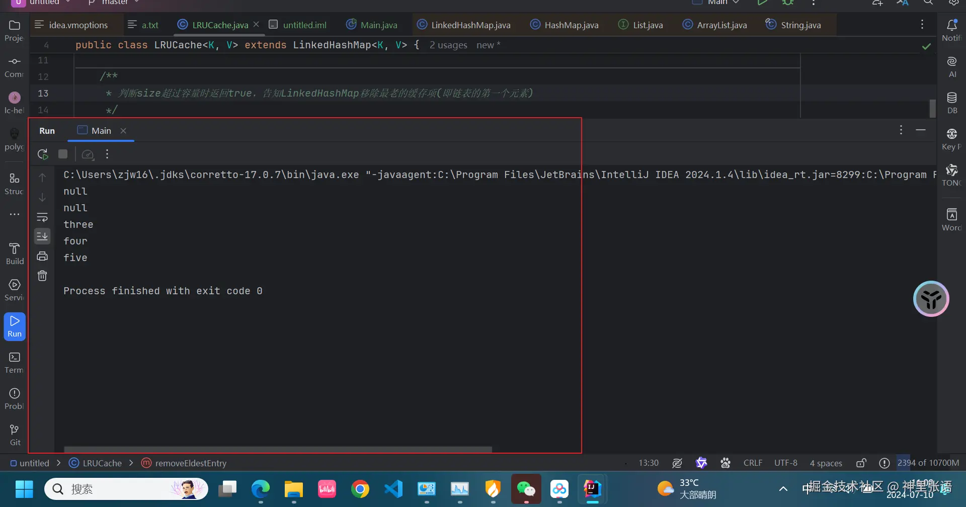Screen dimensions: 966x507
Task: Click the up-arrow stack trace button
Action: tap(42, 178)
